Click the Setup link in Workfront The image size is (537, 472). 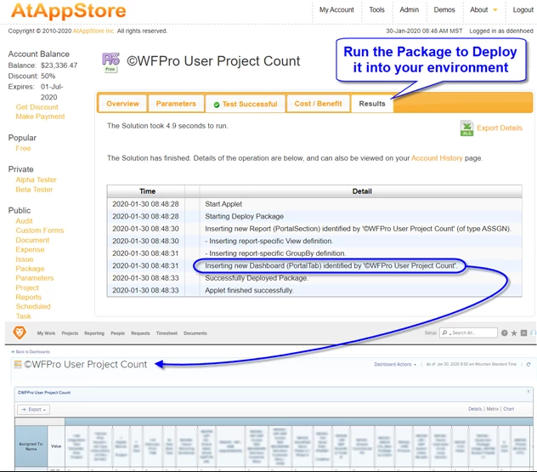[431, 333]
